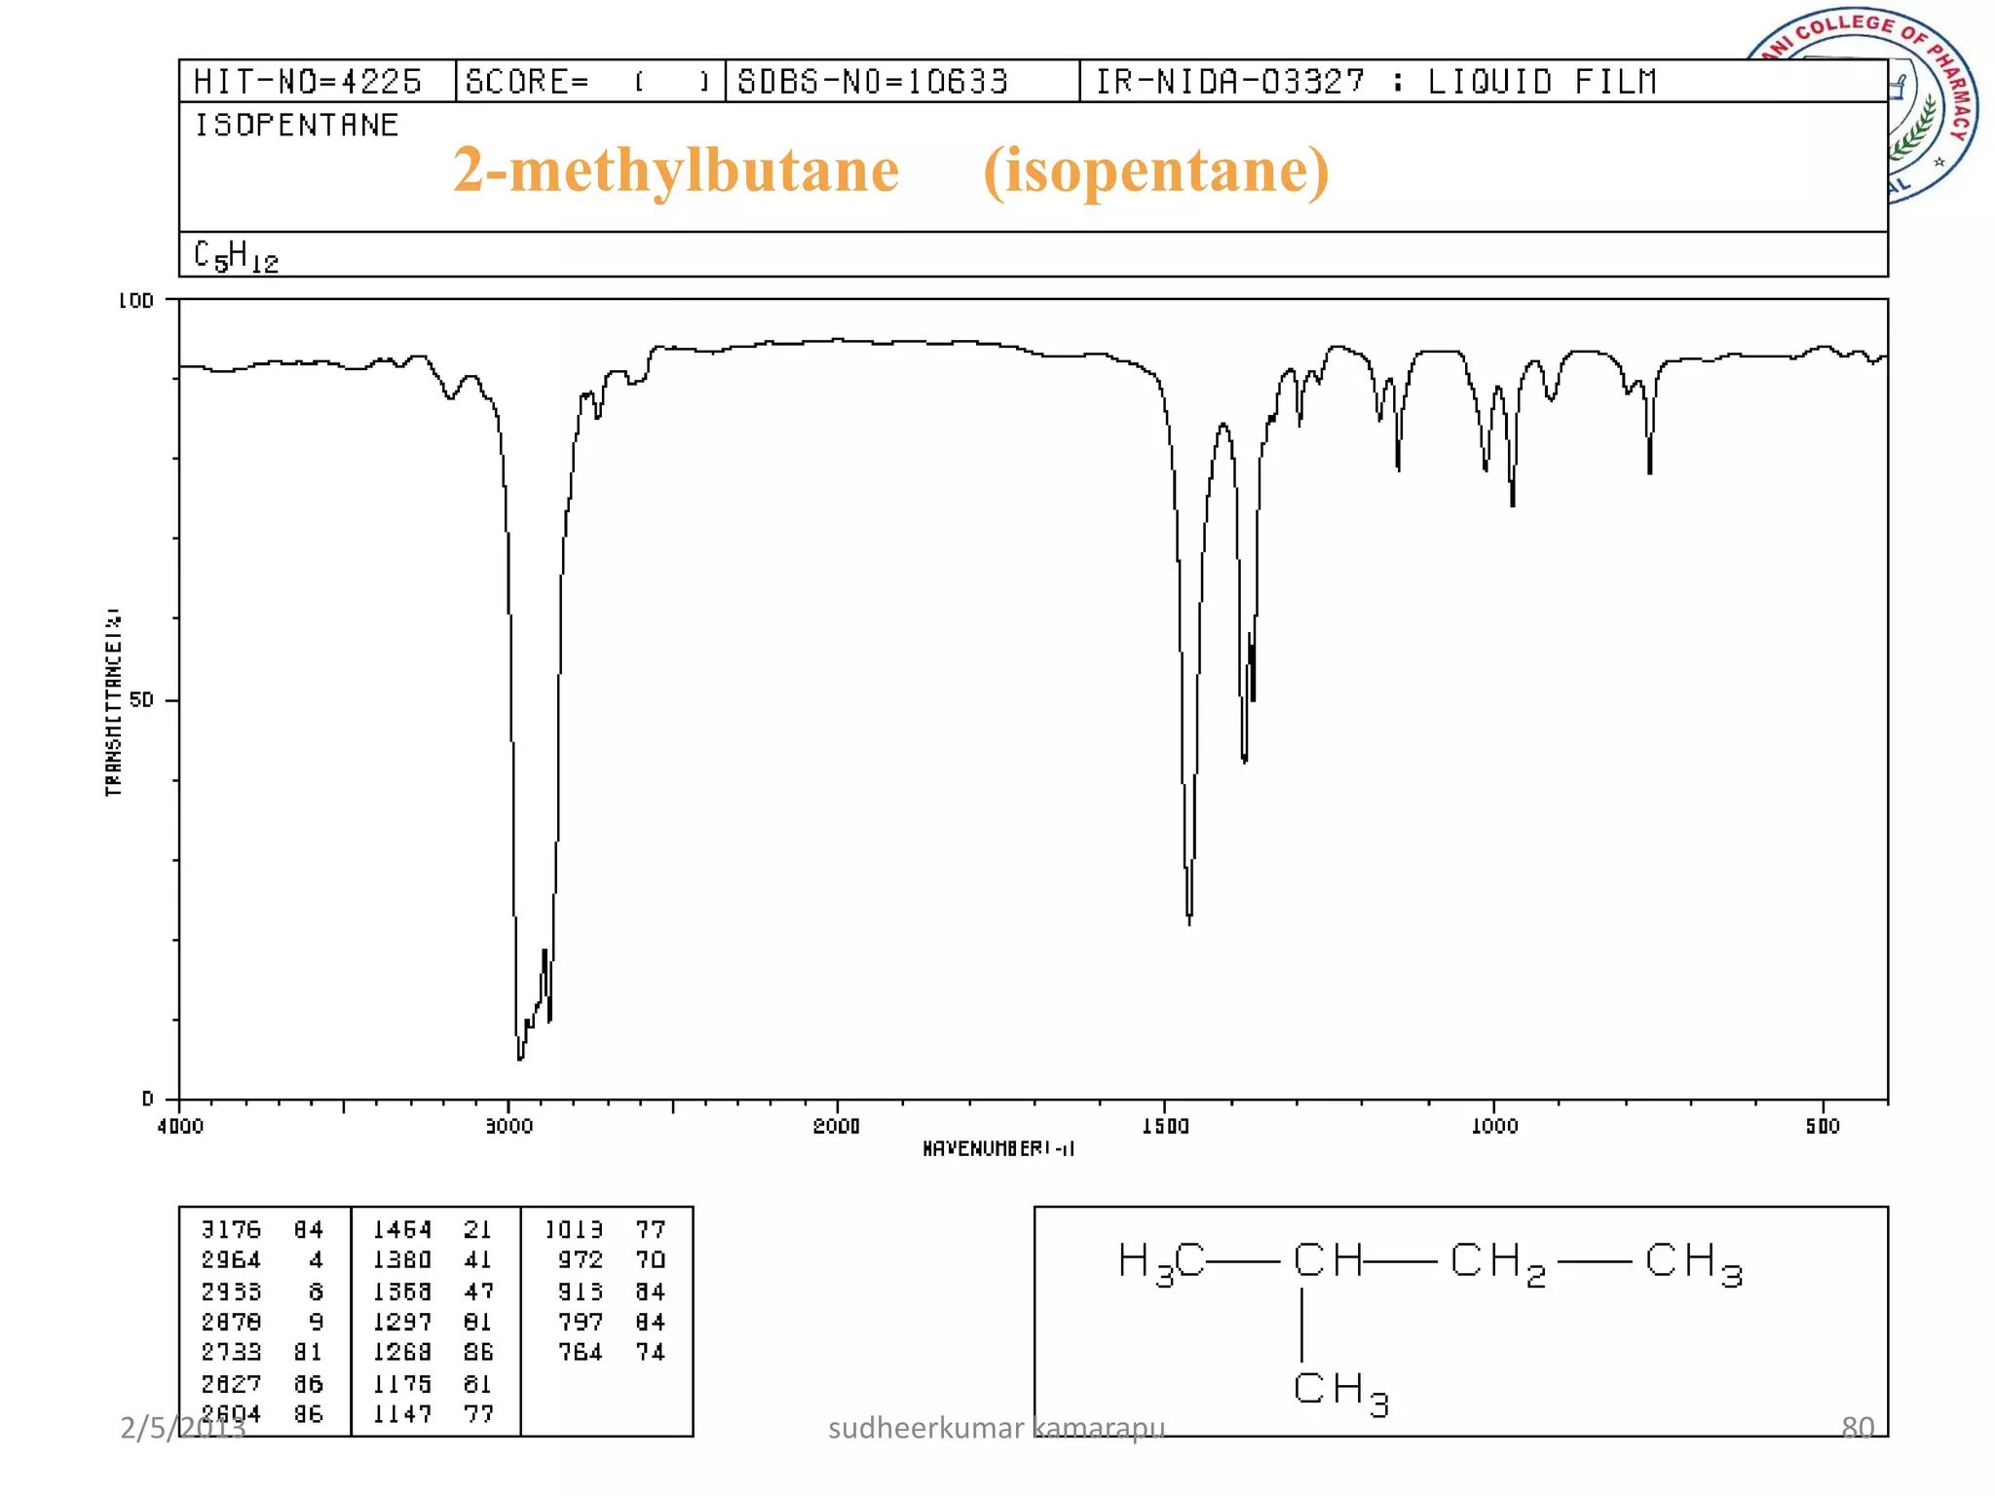Click the lower branch CH3 group
Image resolution: width=1995 pixels, height=1496 pixels.
click(1341, 1393)
